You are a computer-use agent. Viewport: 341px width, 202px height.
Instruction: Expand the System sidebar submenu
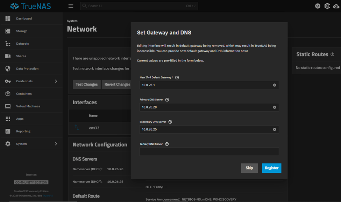click(56, 144)
